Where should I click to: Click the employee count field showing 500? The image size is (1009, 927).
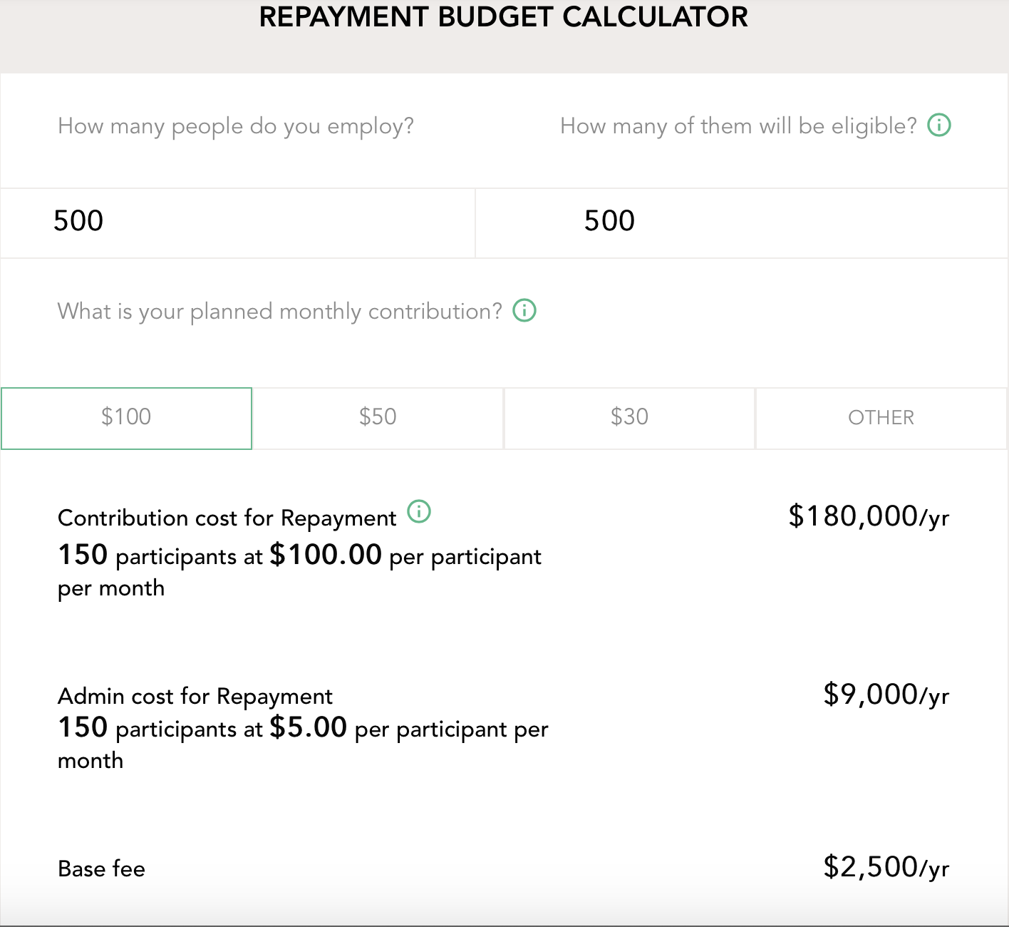237,222
